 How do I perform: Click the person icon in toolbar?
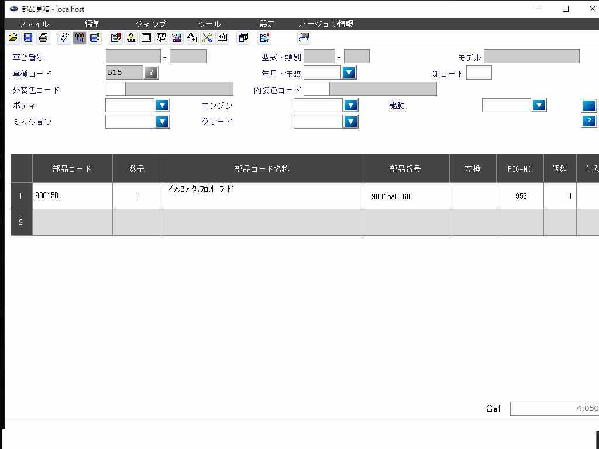131,38
